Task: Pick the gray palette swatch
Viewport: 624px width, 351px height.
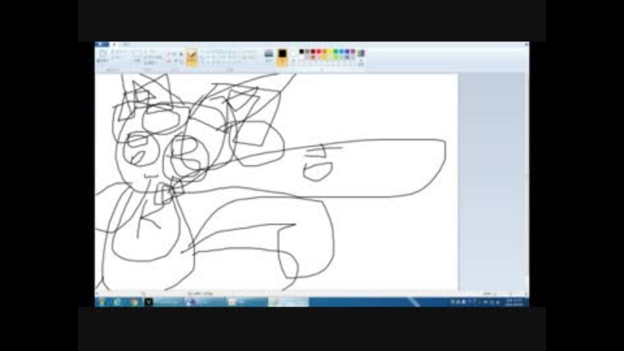Action: [x=307, y=51]
